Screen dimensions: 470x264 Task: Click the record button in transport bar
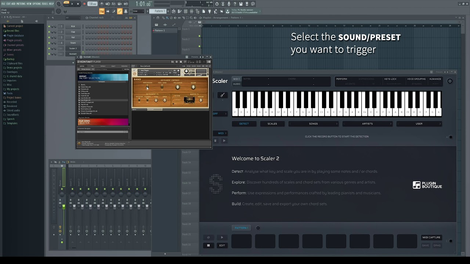tap(84, 4)
